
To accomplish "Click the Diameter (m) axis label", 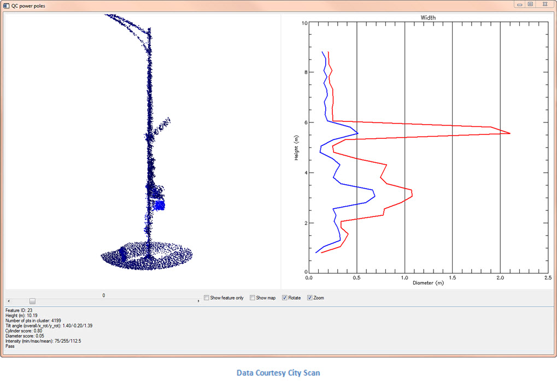I will (x=428, y=283).
